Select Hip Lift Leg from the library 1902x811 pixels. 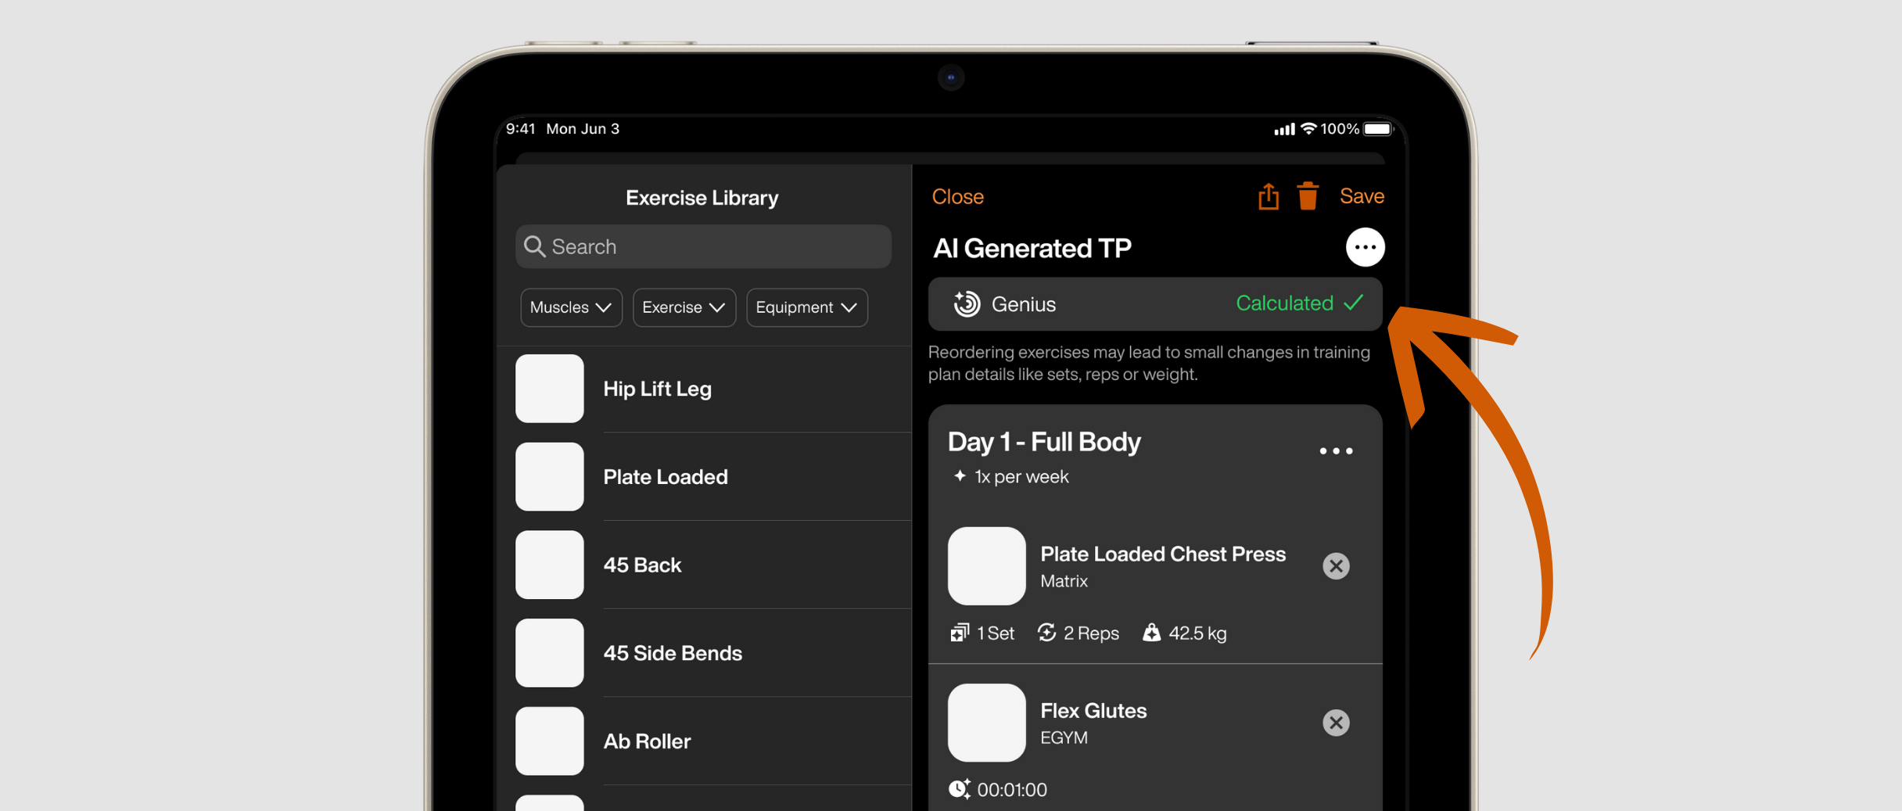pyautogui.click(x=657, y=389)
